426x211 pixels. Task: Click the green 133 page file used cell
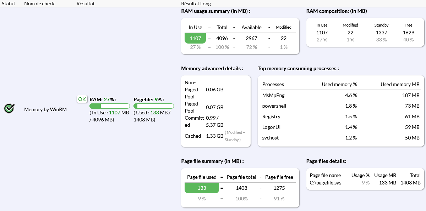tap(202, 188)
